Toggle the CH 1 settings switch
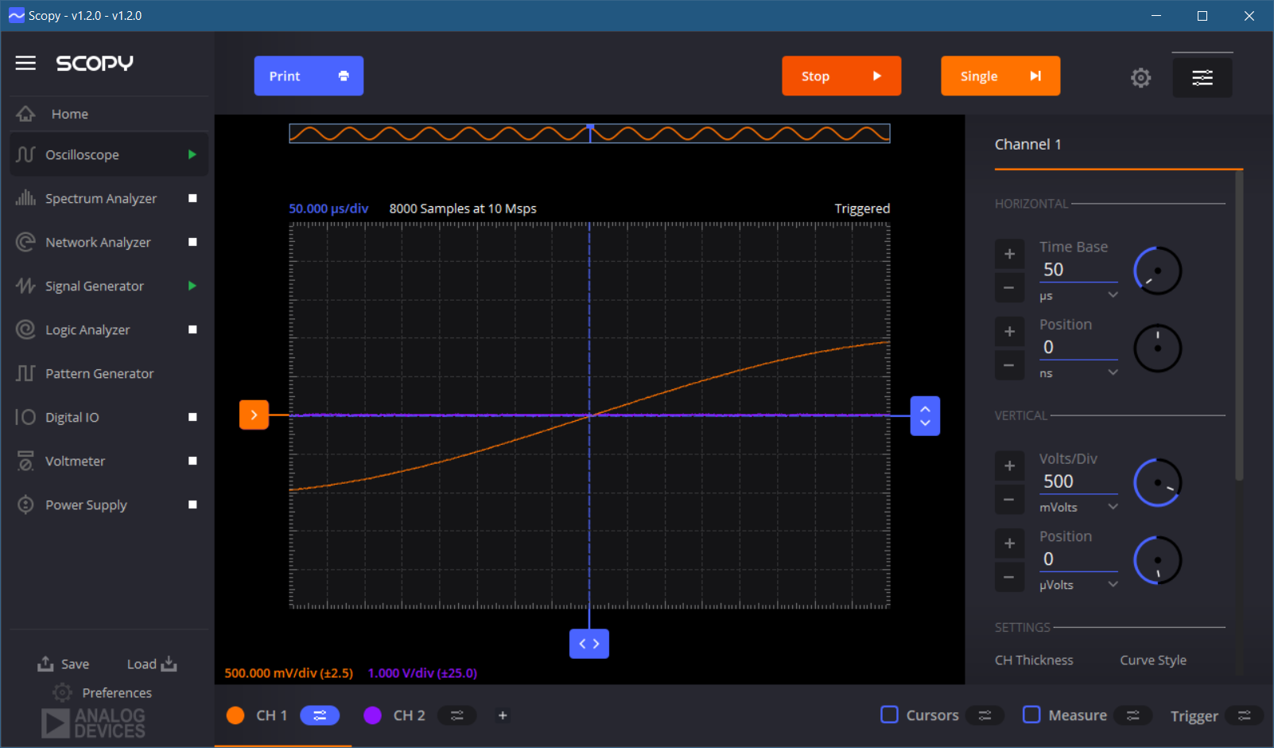 [x=320, y=715]
